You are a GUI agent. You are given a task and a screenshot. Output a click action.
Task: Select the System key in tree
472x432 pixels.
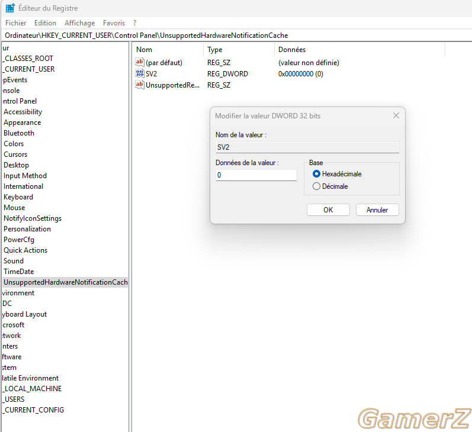pyautogui.click(x=9, y=367)
